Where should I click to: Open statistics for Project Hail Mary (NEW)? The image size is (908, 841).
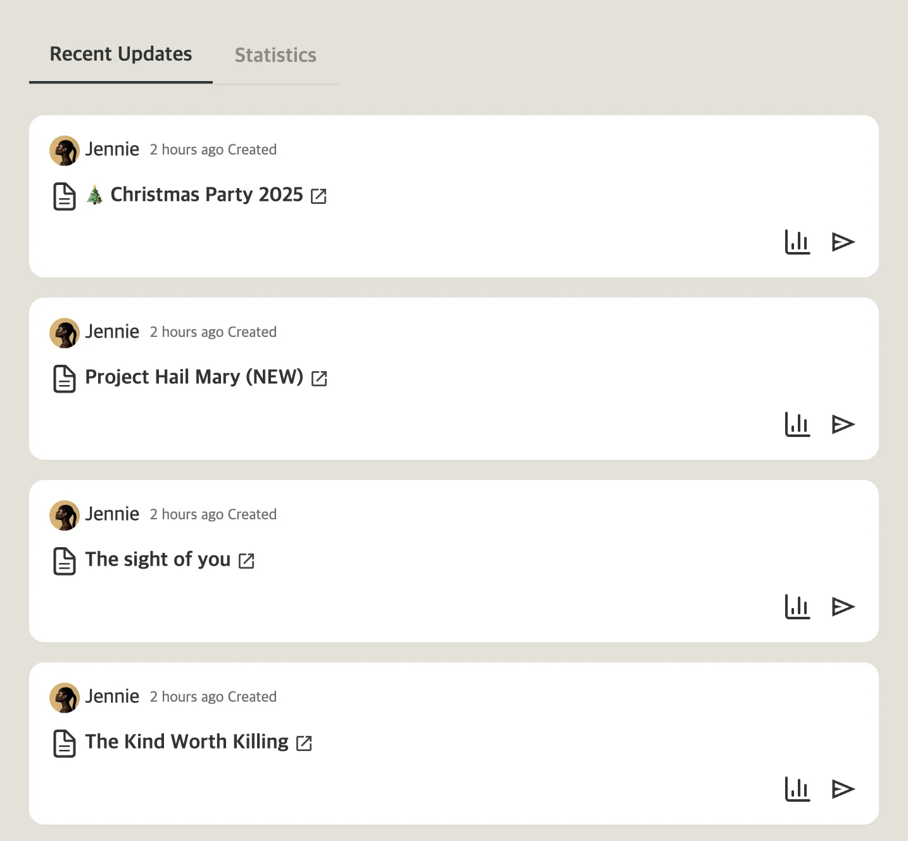pyautogui.click(x=797, y=424)
